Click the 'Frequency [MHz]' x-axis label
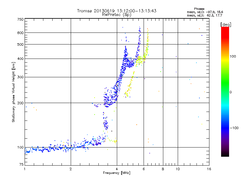This screenshot has width=246, height=184. point(117,173)
